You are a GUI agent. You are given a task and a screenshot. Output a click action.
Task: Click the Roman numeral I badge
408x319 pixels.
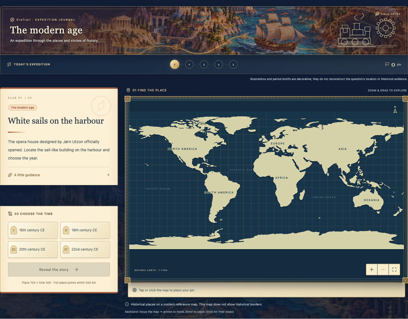click(14, 230)
